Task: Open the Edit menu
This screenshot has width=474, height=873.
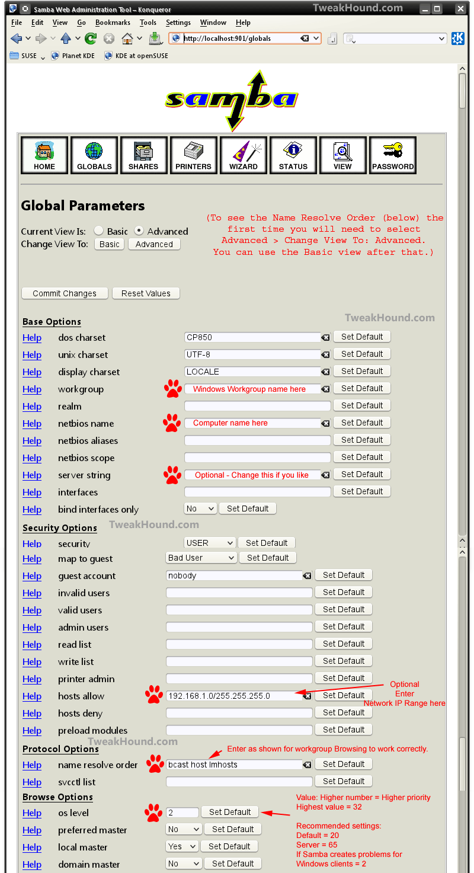Action: click(37, 23)
